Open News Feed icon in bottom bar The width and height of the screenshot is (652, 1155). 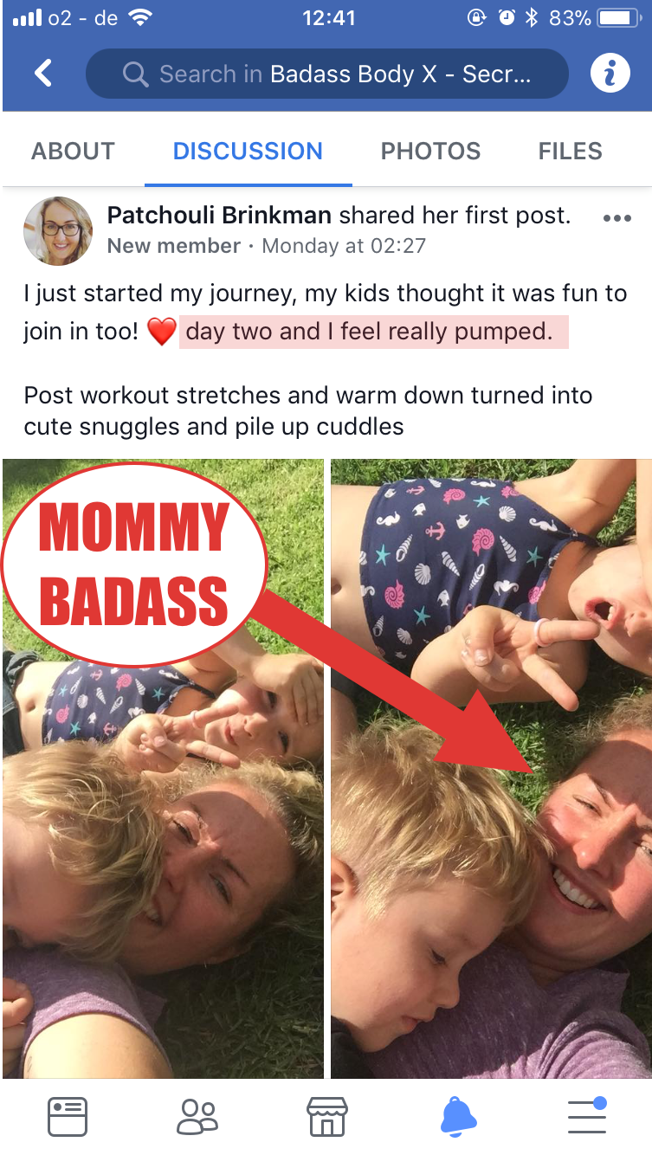67,1116
